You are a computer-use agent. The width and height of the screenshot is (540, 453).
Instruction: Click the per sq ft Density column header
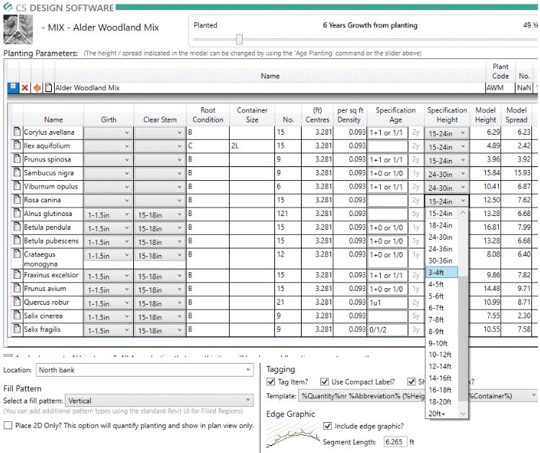click(350, 115)
